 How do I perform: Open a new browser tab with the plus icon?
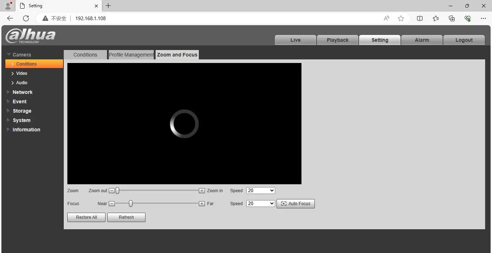click(108, 6)
